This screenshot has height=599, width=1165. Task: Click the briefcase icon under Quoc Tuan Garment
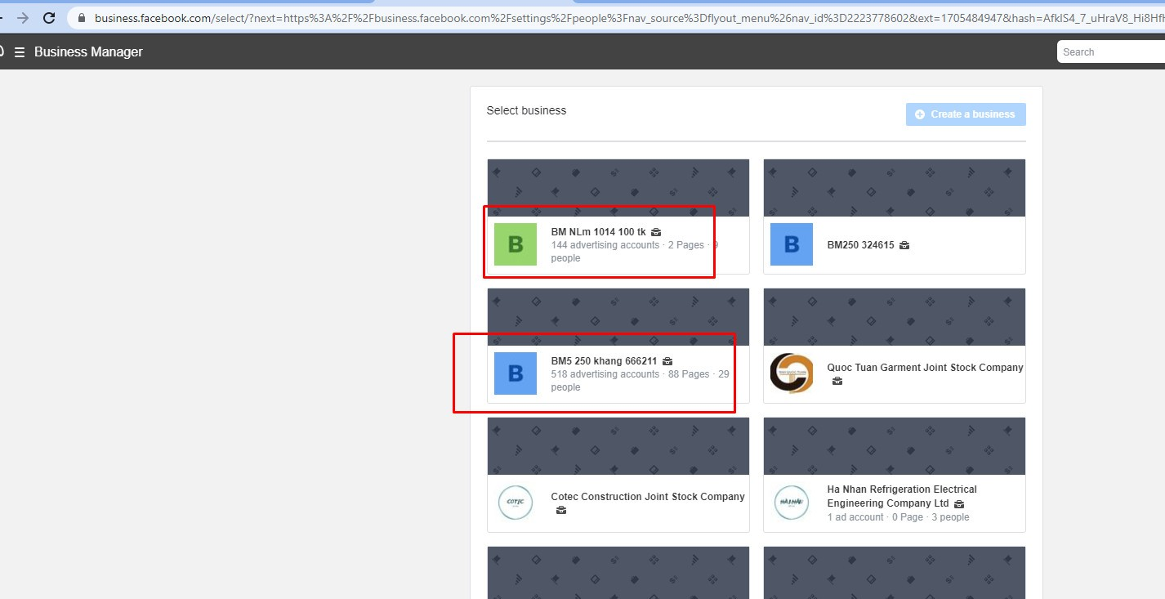point(837,381)
